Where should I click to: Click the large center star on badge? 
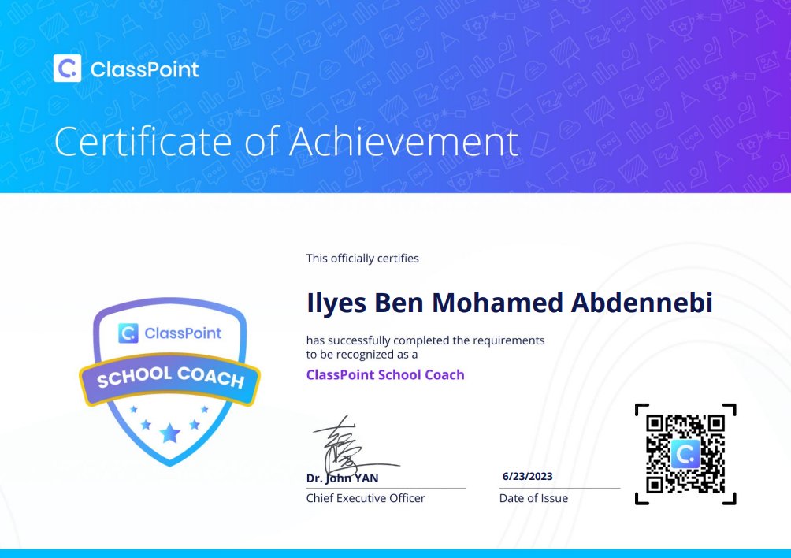coord(170,433)
